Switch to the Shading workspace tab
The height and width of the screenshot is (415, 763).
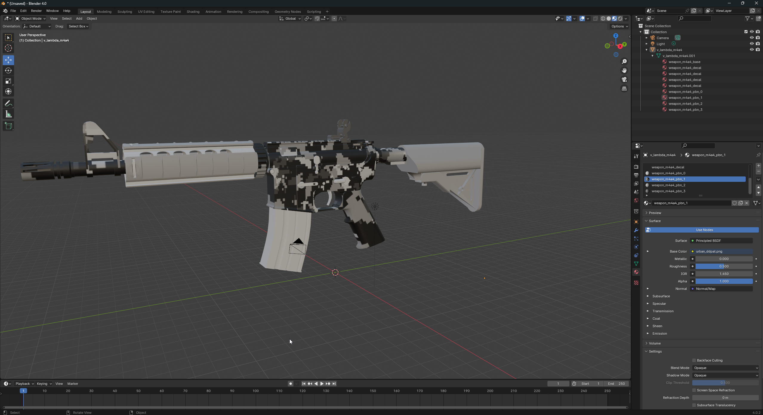pos(193,12)
